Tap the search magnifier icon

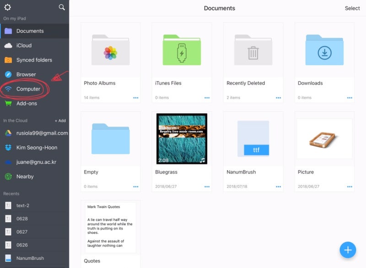(x=62, y=7)
